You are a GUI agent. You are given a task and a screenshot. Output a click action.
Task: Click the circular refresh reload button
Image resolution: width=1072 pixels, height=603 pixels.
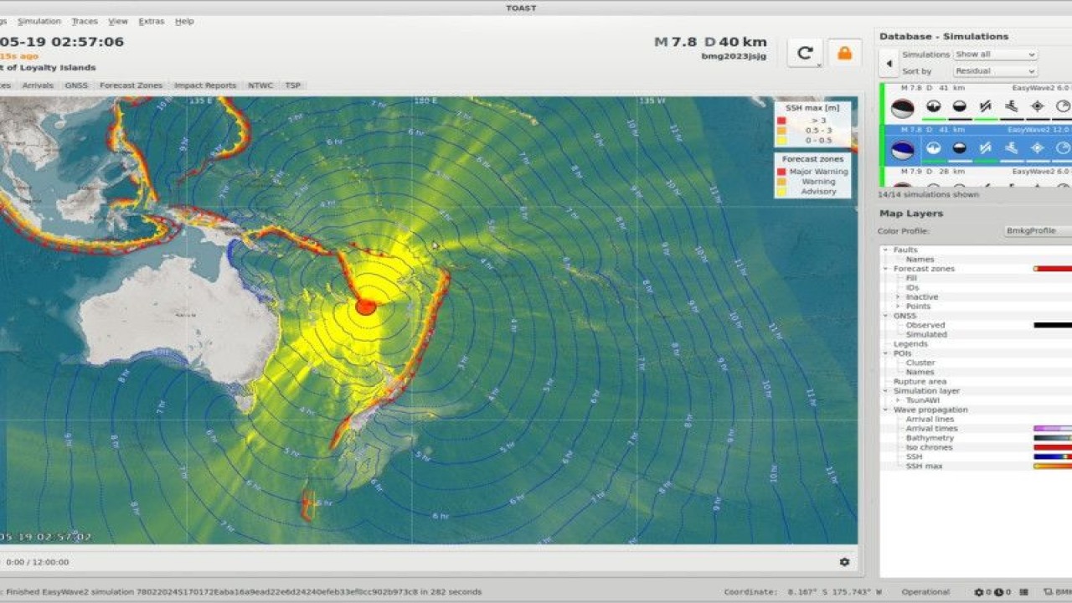805,53
